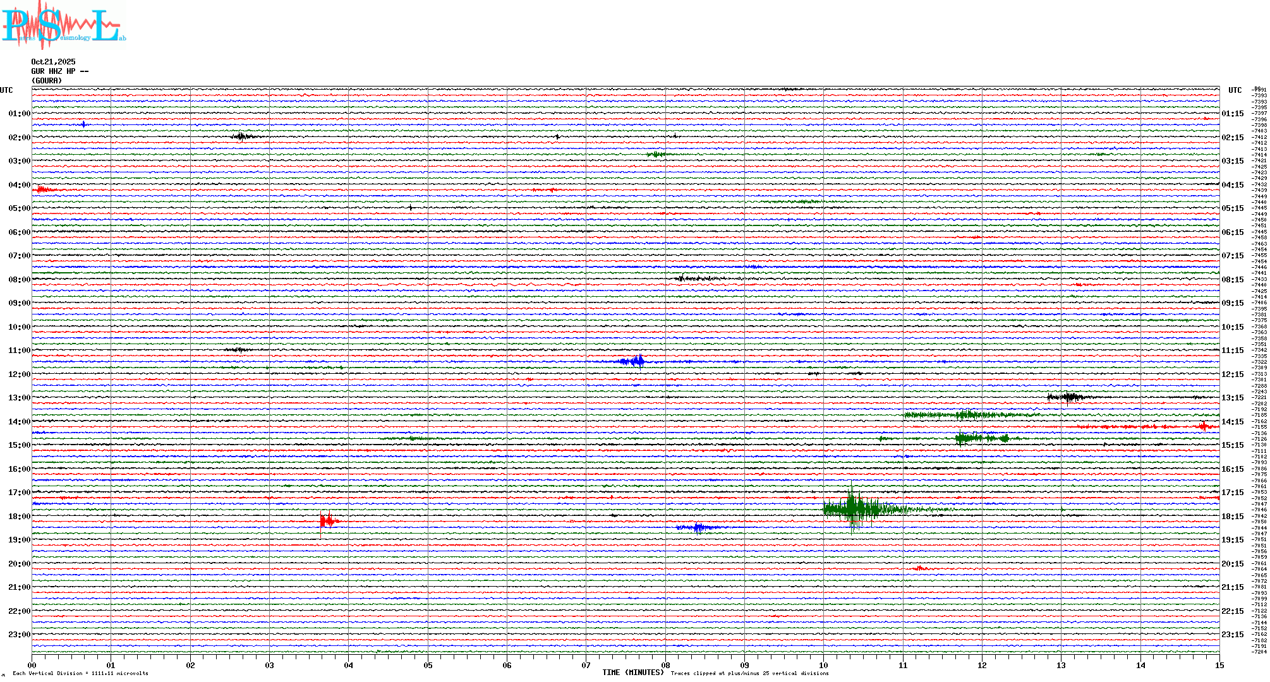
Task: Click the UTC label at top right
Action: [x=1235, y=90]
